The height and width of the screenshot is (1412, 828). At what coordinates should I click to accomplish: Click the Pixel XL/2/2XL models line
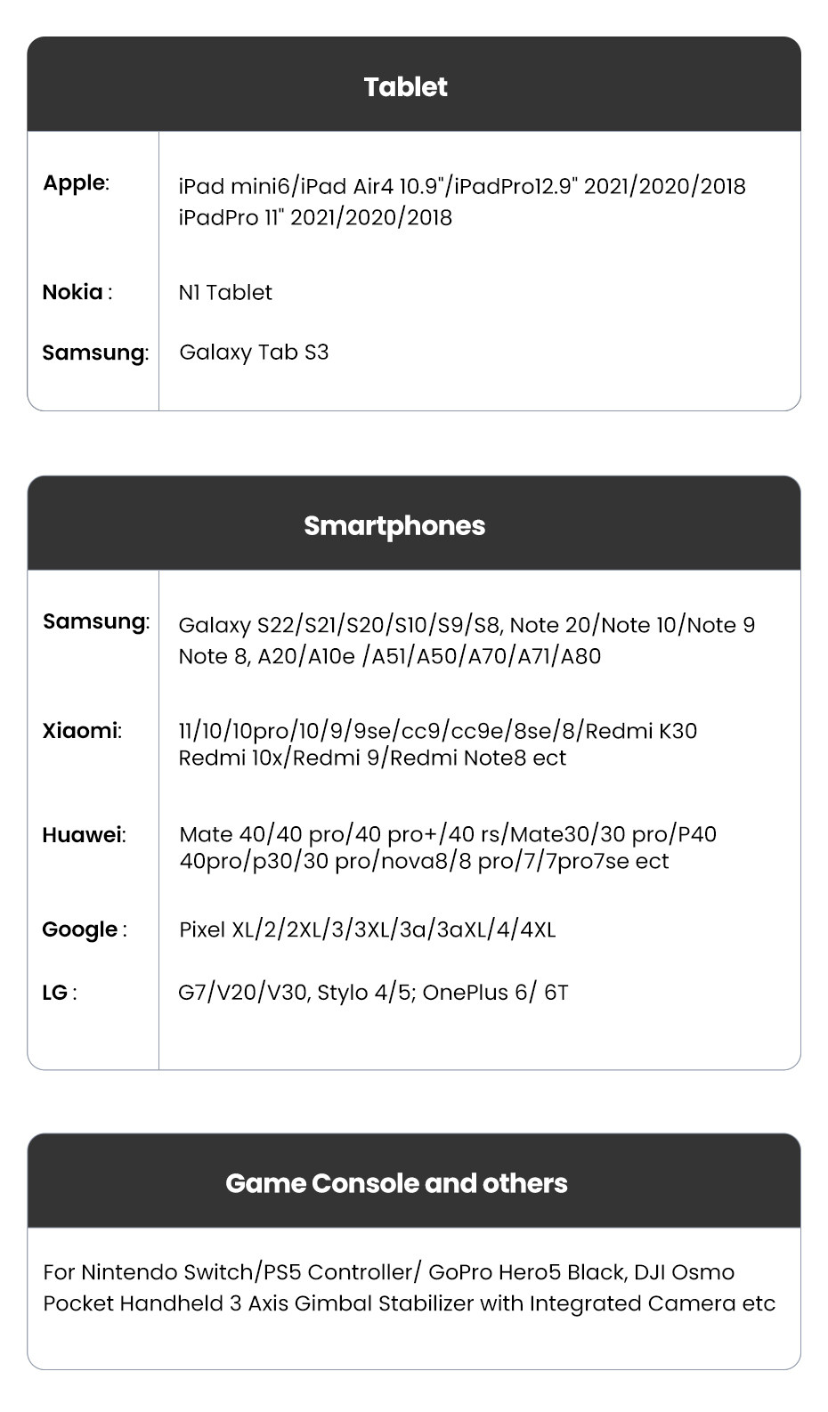(367, 930)
